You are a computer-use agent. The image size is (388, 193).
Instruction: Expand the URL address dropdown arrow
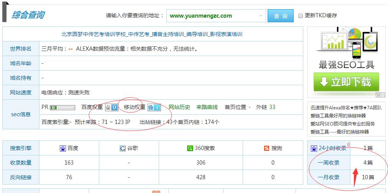[261, 16]
